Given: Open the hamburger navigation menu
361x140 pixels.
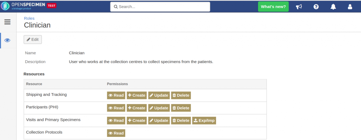Looking at the screenshot, I should pos(7,22).
